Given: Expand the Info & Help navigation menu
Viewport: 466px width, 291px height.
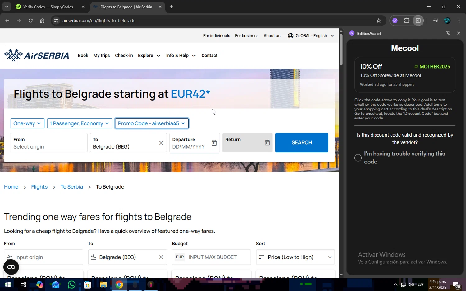Looking at the screenshot, I should 181,56.
